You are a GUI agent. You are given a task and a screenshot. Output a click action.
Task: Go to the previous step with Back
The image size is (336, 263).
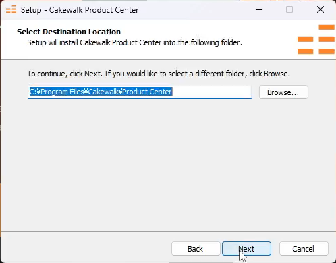pos(196,249)
